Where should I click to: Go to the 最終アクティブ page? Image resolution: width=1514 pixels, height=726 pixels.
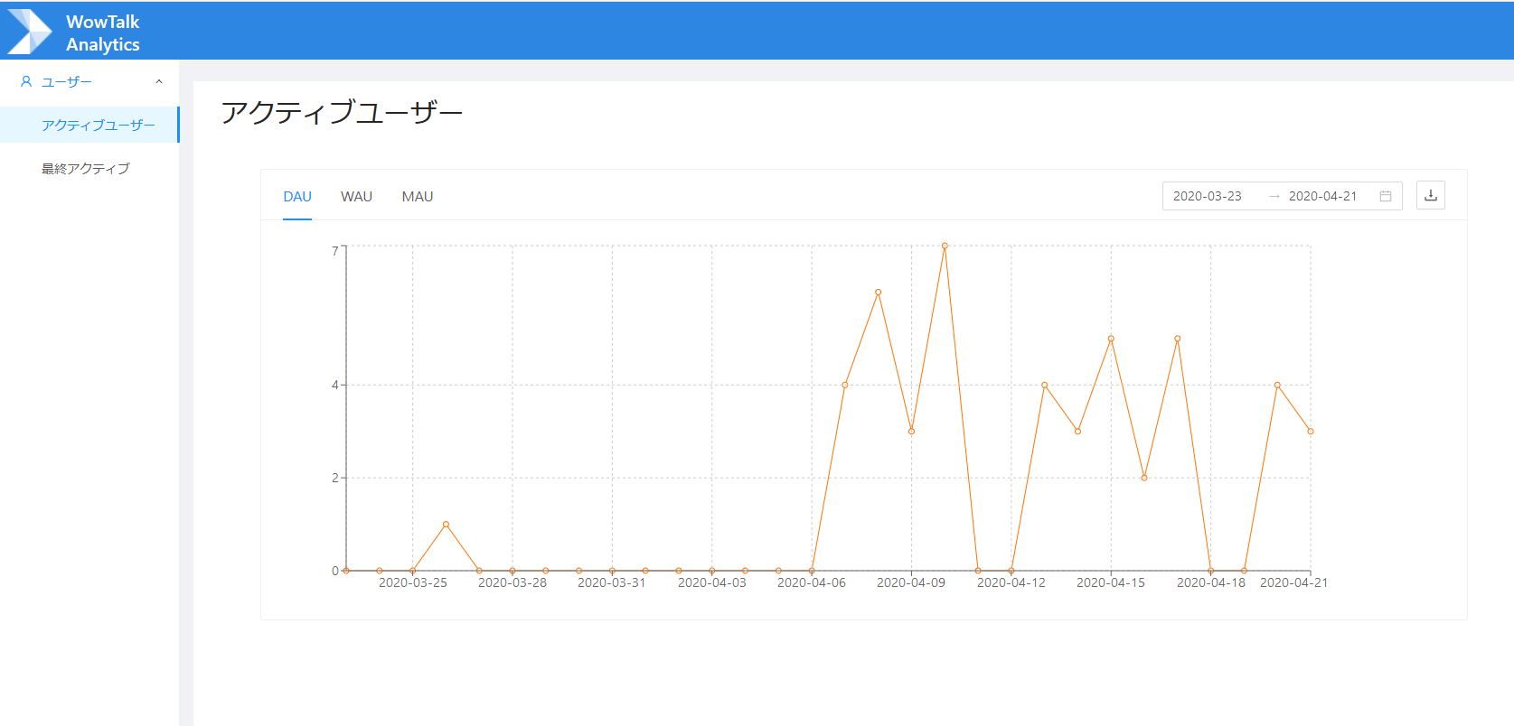[86, 169]
